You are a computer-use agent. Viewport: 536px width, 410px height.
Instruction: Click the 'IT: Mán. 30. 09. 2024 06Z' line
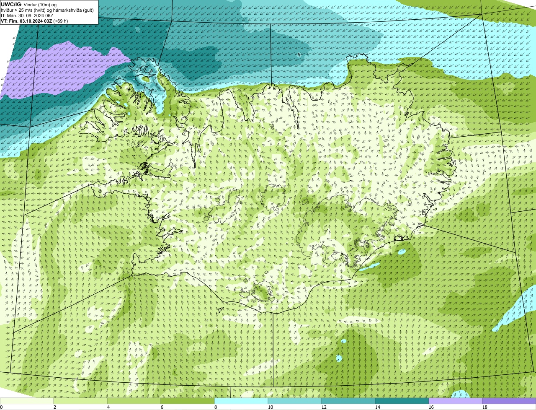pos(27,16)
